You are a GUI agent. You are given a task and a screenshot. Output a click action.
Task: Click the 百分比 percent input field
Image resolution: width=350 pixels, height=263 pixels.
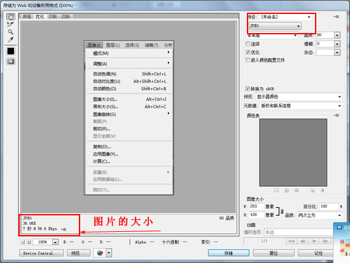click(x=329, y=206)
